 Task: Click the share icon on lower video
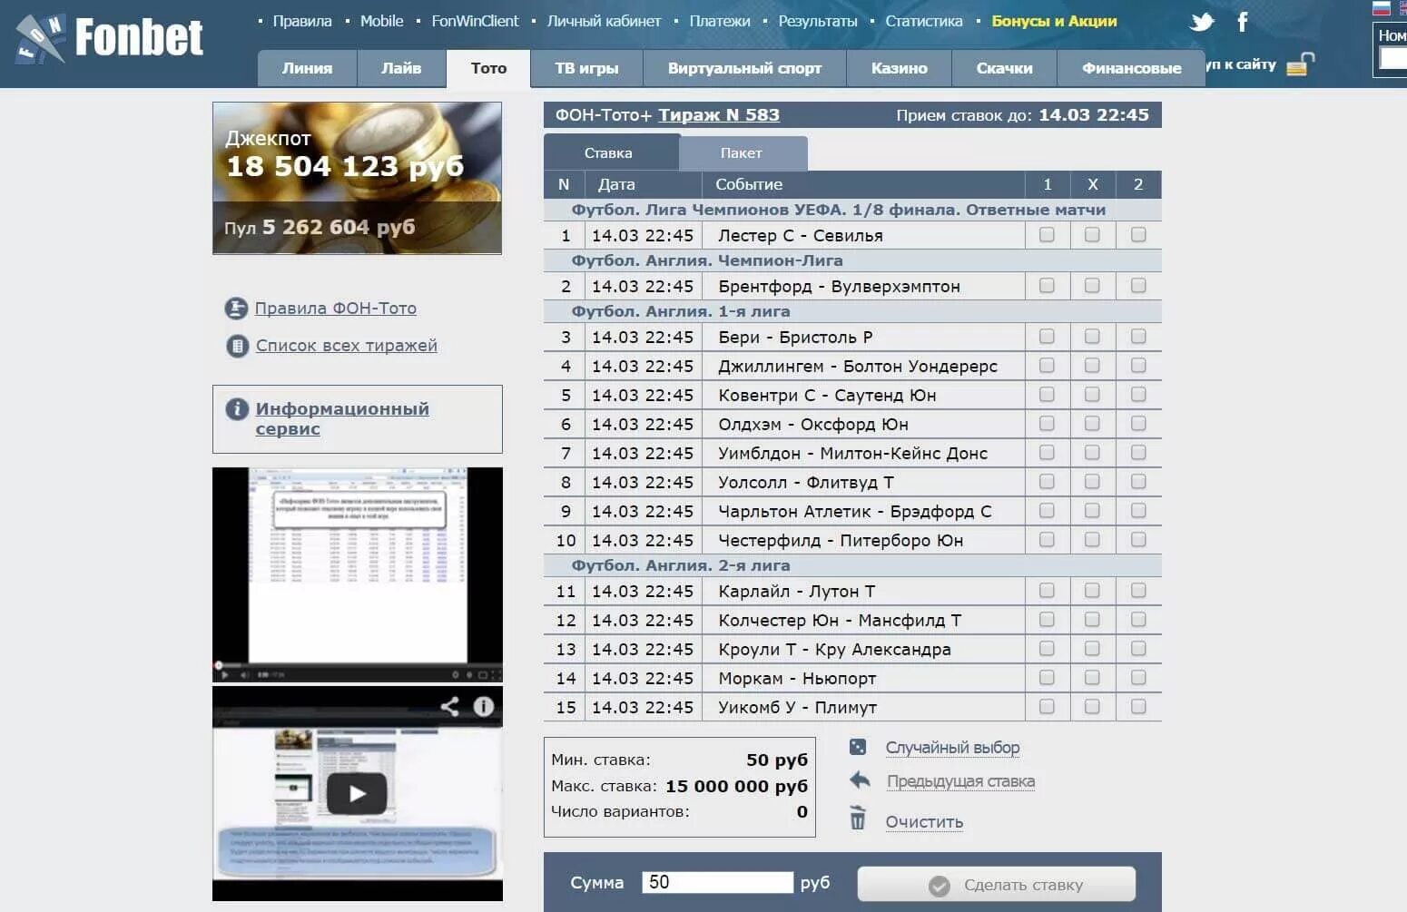pos(449,706)
